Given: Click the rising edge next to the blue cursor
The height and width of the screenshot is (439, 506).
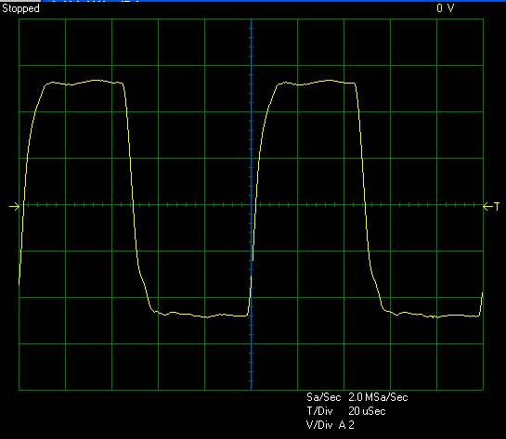Looking at the screenshot, I should coord(260,181).
